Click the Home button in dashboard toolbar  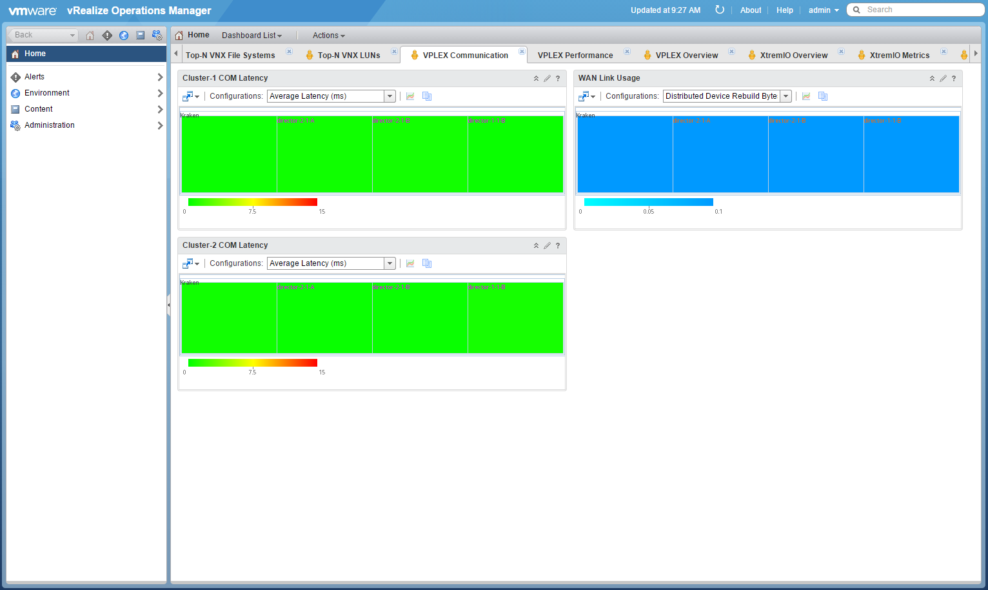(x=192, y=35)
